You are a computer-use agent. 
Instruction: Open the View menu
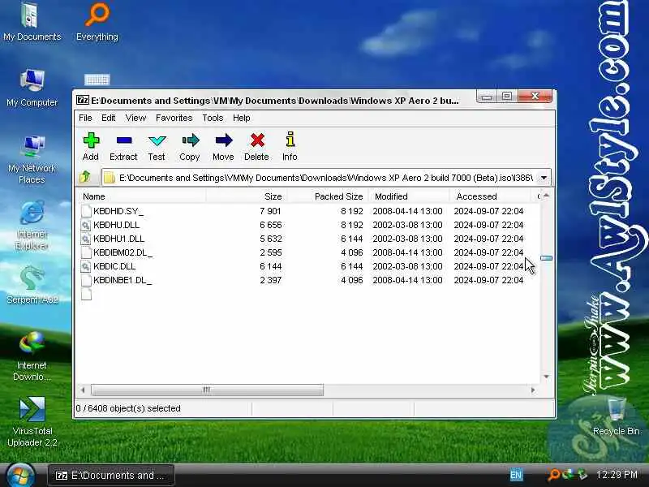coord(135,118)
